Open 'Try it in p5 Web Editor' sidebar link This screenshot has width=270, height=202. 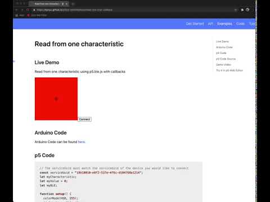[229, 70]
